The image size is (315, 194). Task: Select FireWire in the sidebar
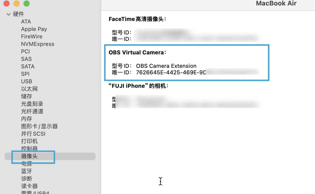click(x=32, y=37)
